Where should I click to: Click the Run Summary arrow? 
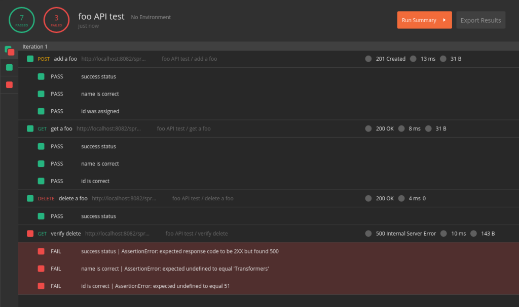(x=444, y=20)
